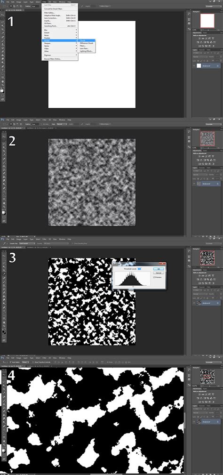223x475 pixels.
Task: Choose Liquify in the Filter menu
Action: [60, 21]
